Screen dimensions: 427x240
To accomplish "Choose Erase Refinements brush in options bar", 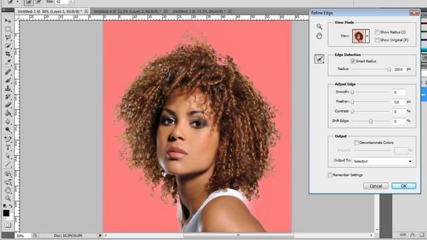I will click(x=39, y=2).
